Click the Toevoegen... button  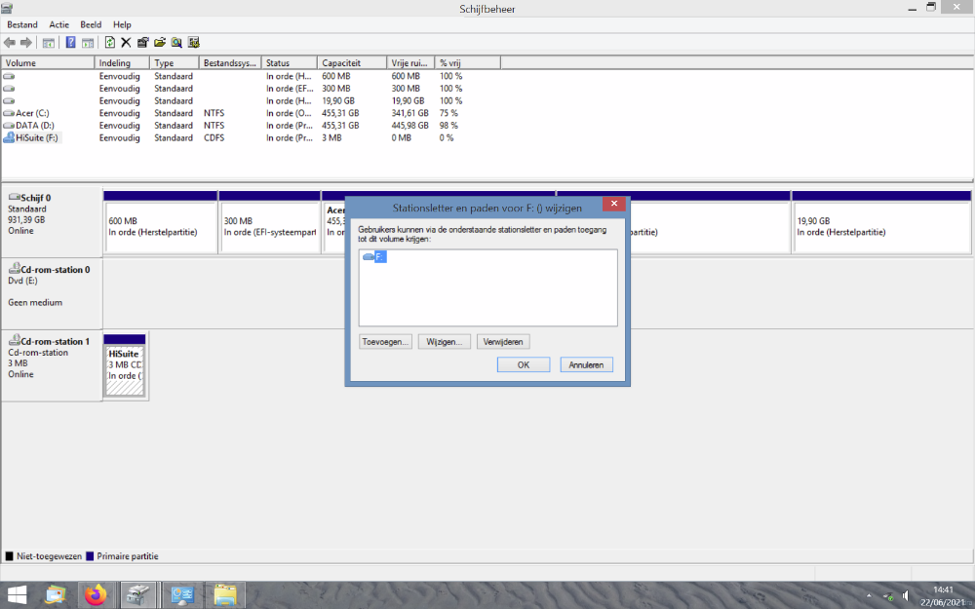click(x=385, y=342)
